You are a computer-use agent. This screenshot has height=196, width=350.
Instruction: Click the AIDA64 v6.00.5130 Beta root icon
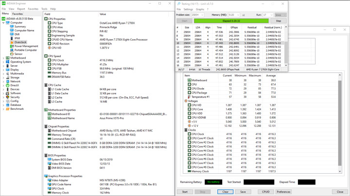click(3, 19)
